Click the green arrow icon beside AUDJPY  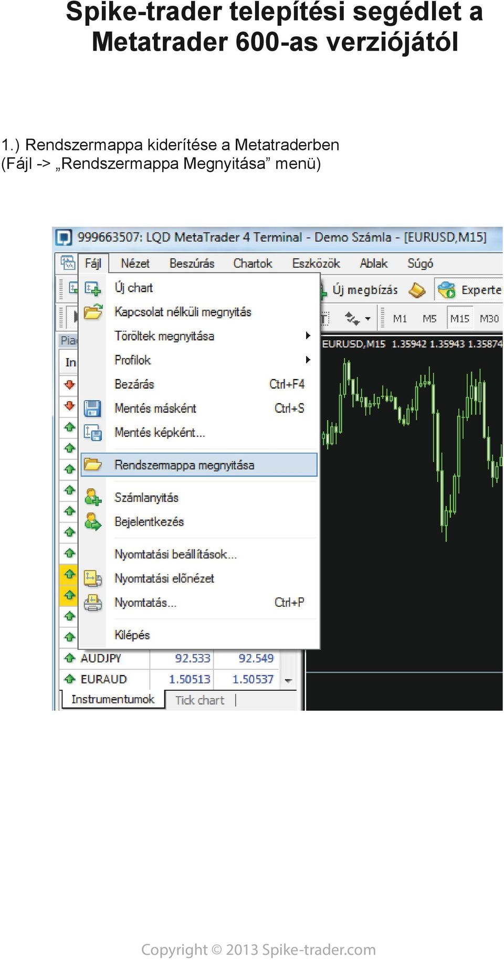point(69,658)
